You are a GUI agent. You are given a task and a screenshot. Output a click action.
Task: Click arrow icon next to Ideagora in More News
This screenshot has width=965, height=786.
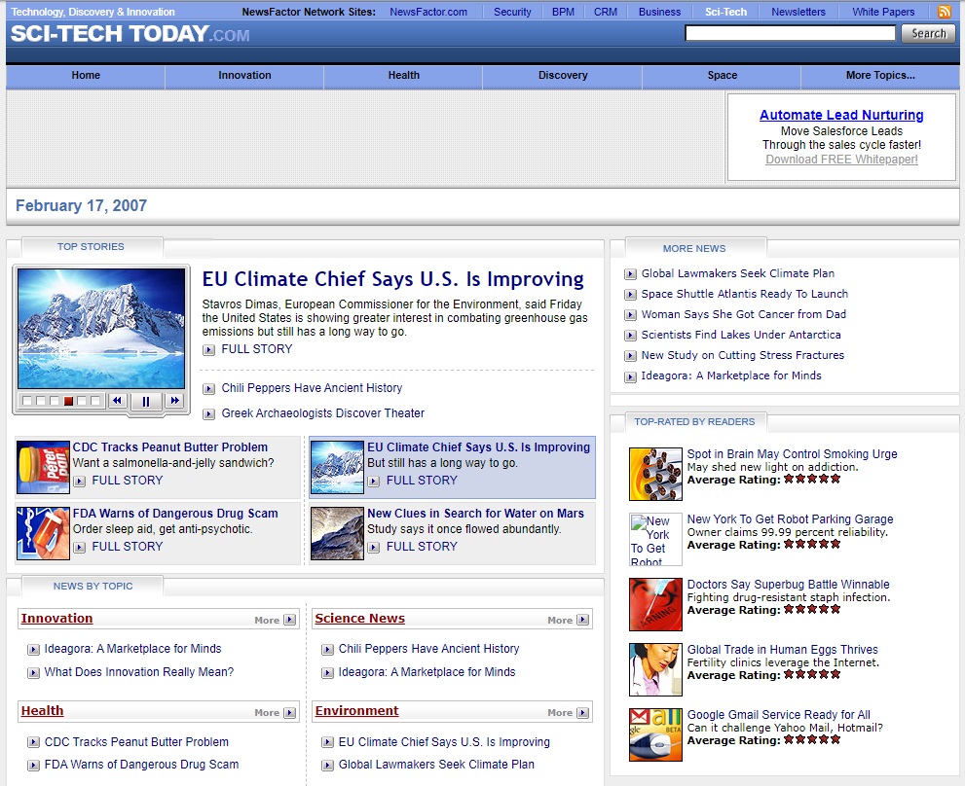630,376
